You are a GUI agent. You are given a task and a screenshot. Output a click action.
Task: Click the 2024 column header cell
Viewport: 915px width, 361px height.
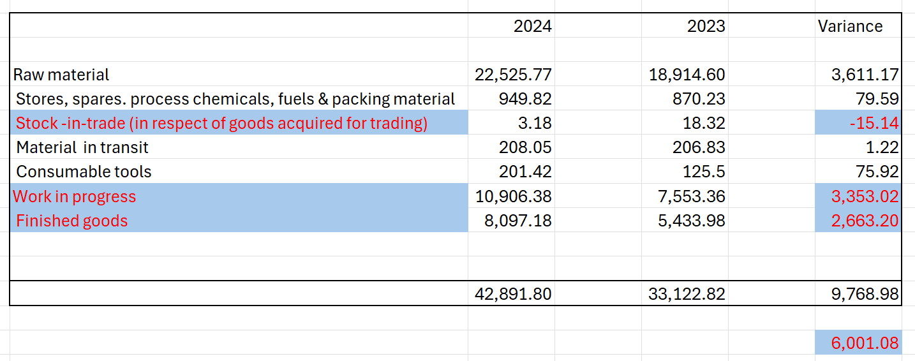(532, 26)
